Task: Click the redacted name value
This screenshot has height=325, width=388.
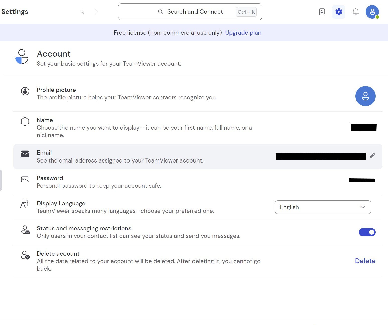Action: pyautogui.click(x=364, y=128)
